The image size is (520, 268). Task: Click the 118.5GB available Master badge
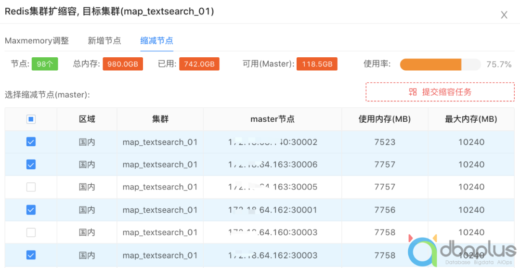[x=317, y=64]
